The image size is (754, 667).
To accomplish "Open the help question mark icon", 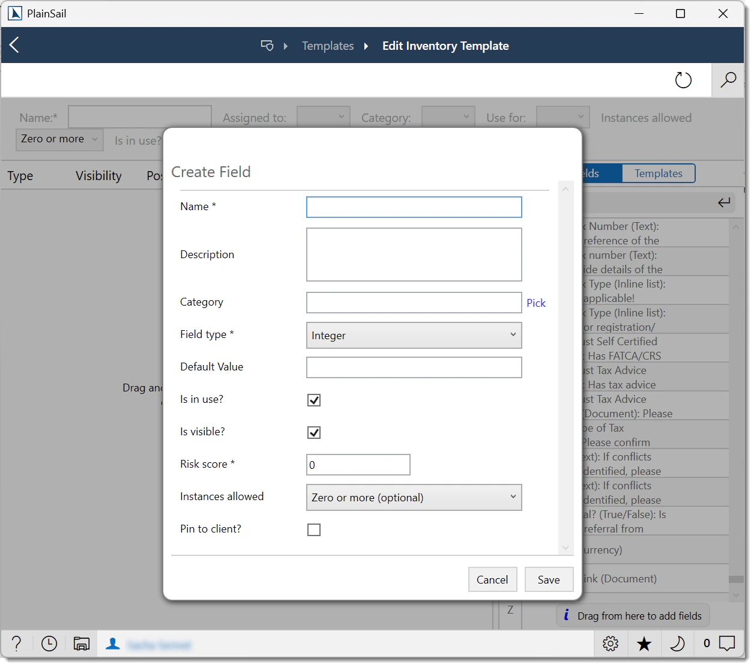I will pos(17,644).
